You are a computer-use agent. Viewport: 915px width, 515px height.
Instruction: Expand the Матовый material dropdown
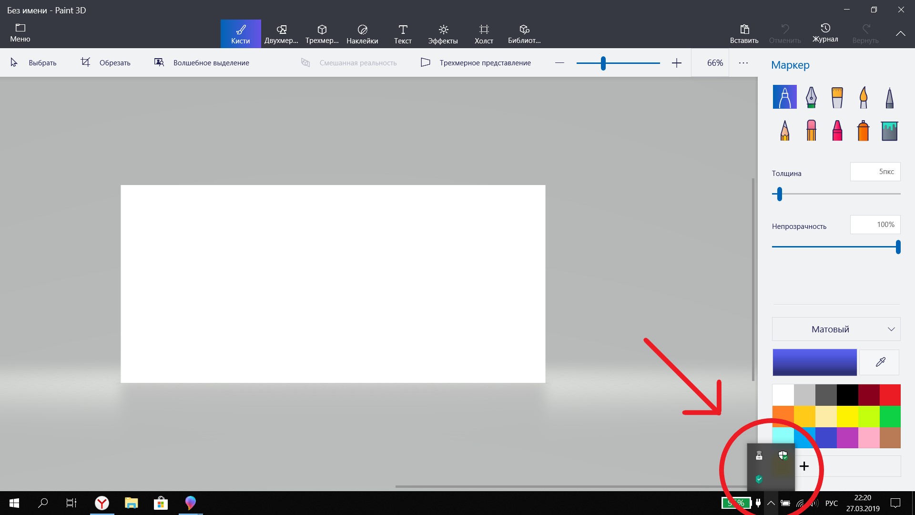(x=836, y=329)
